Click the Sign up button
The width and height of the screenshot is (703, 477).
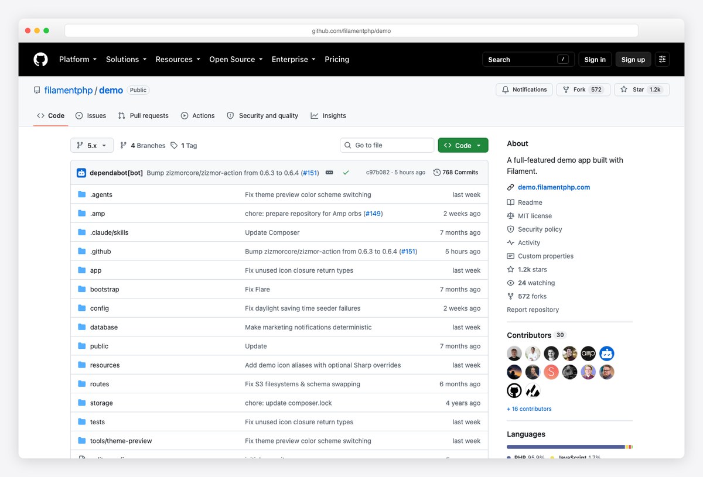[x=633, y=59]
